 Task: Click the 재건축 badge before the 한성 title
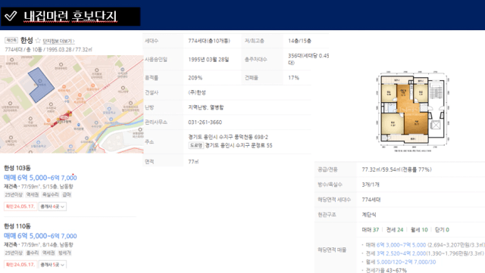coord(11,40)
